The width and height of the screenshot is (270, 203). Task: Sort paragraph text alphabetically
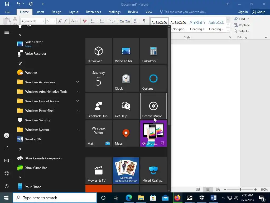[x=136, y=21]
